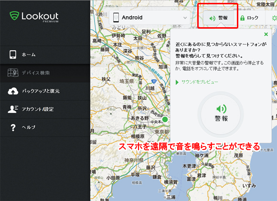Go to アカウント/設定 page
Screen dimensions: 277x201
tap(45, 109)
